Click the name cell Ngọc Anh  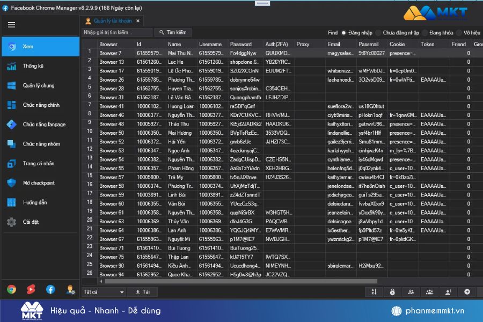tap(181, 151)
